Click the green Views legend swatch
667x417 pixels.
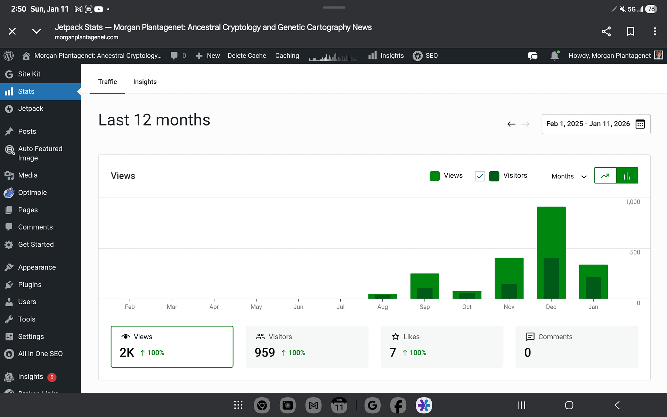(x=434, y=176)
